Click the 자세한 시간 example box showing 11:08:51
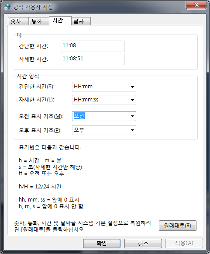Image resolution: width=210 pixels, height=254 pixels. 93,59
